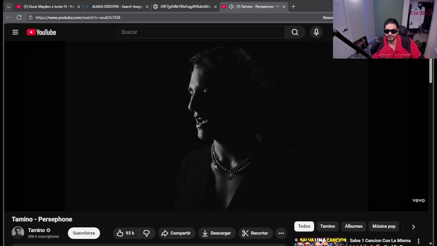Open Tamino channel avatar
Image resolution: width=437 pixels, height=246 pixels.
(x=18, y=233)
